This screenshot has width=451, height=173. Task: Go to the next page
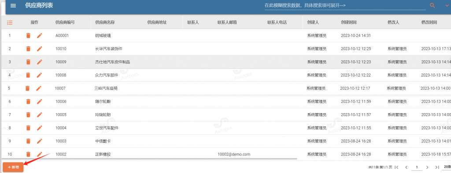(x=427, y=167)
